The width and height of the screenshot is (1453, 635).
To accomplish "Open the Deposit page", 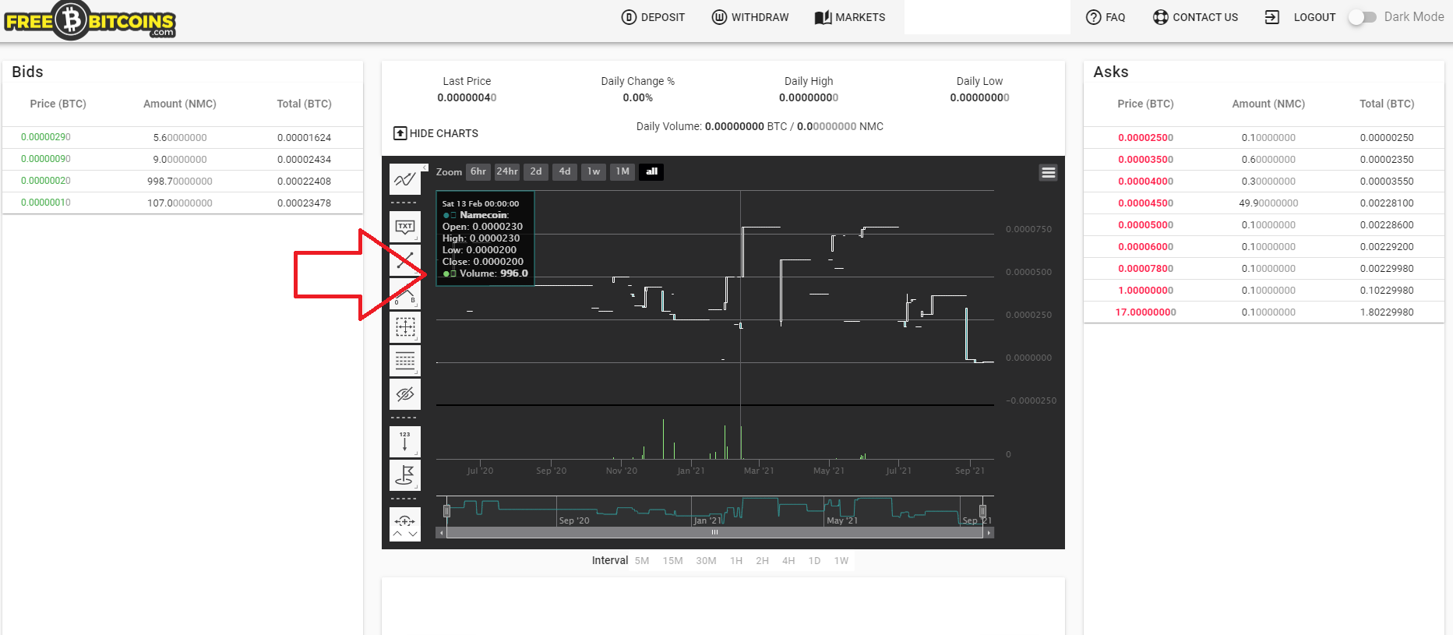I will coord(653,17).
